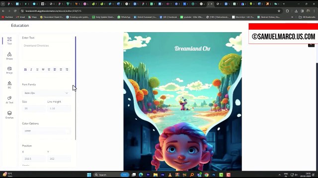Open the Overlay tool panel

[9, 115]
